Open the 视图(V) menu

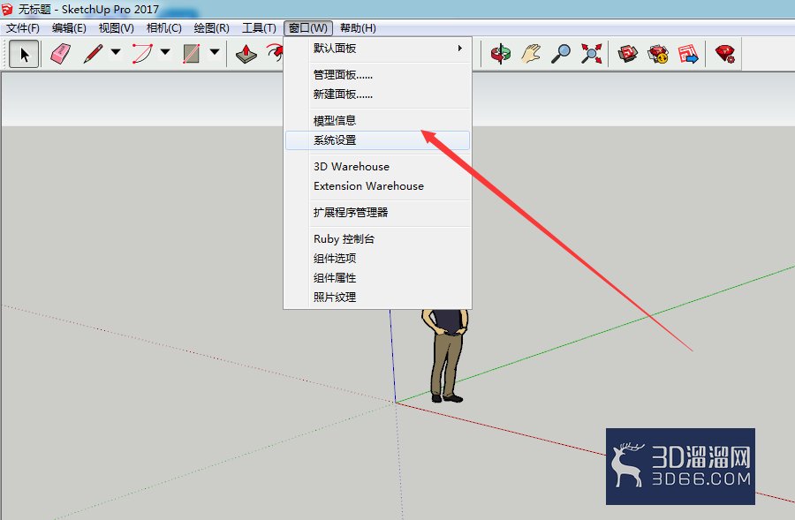[x=116, y=28]
